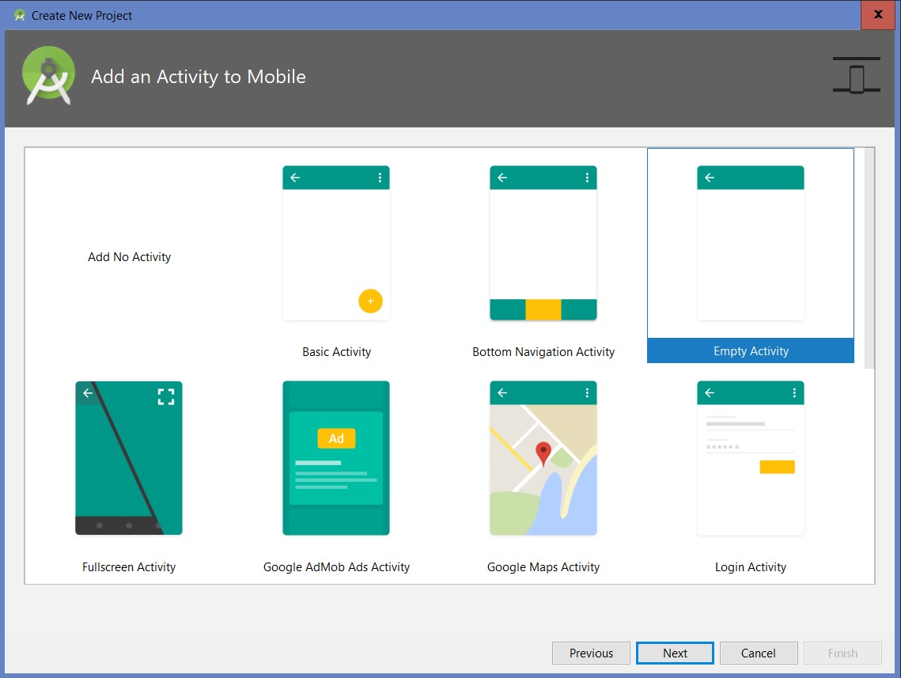Image resolution: width=901 pixels, height=678 pixels.
Task: Click the fullscreen expand icon in Fullscreen Activity preview
Action: point(165,396)
